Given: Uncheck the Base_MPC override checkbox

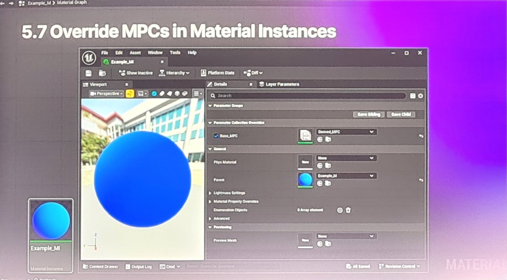Looking at the screenshot, I should click(x=216, y=136).
